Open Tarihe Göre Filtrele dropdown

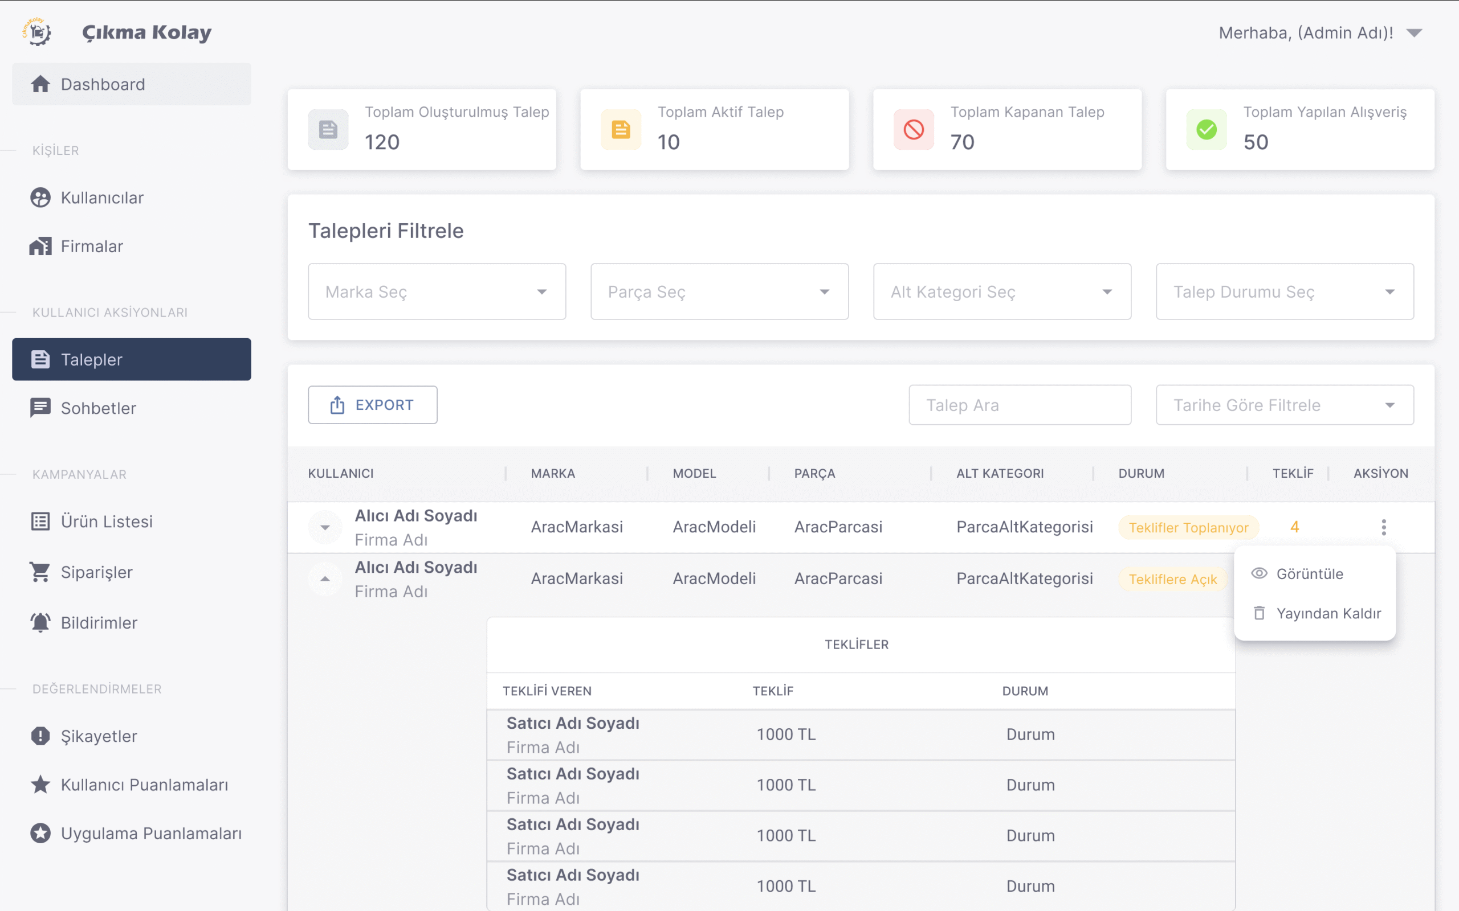coord(1284,405)
